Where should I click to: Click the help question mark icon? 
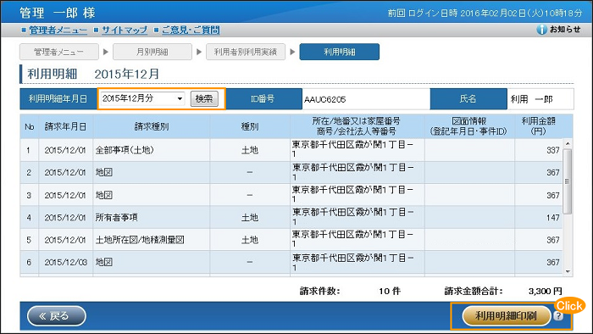(x=558, y=316)
